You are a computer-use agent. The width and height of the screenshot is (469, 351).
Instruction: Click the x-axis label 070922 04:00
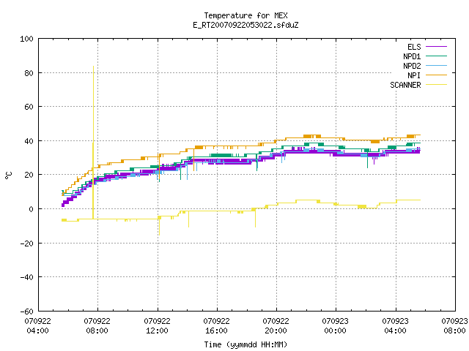[37, 326]
